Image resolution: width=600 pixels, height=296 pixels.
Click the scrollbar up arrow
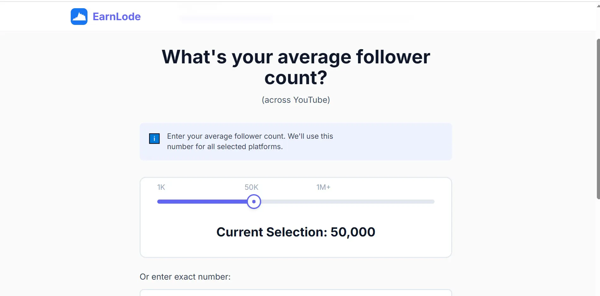click(598, 5)
